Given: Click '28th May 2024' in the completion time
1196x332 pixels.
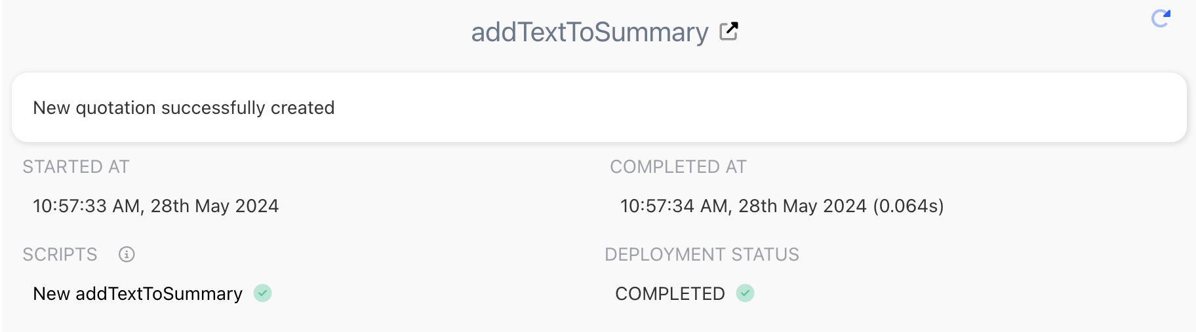Looking at the screenshot, I should point(803,206).
